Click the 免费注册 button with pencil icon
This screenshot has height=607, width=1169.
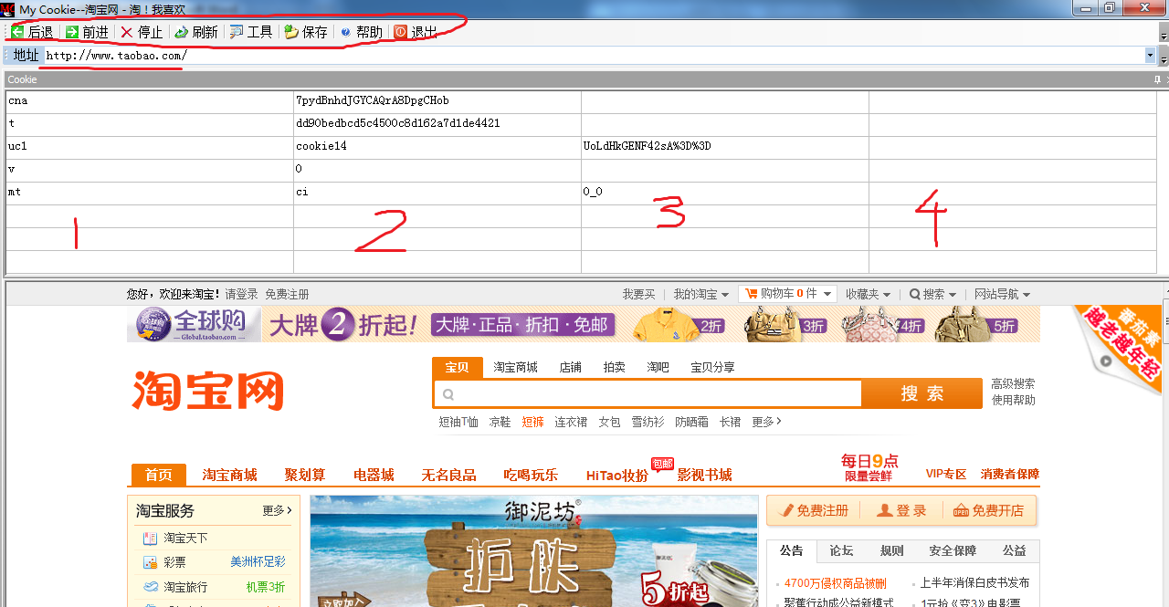point(815,510)
